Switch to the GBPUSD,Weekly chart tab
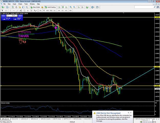160x123 pixels. click(x=46, y=119)
